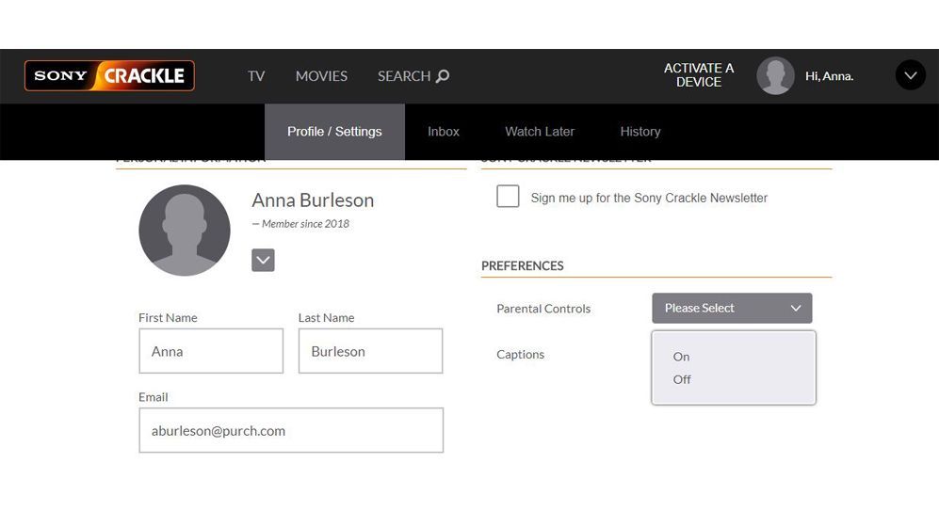Open the account menu chevron in the header
Viewport: 939px width, 511px height.
tap(910, 75)
